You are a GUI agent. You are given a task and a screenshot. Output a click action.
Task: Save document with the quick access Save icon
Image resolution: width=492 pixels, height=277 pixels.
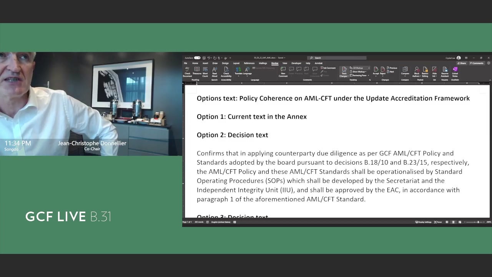point(204,58)
